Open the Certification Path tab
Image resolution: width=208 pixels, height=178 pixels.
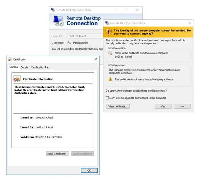(41, 67)
